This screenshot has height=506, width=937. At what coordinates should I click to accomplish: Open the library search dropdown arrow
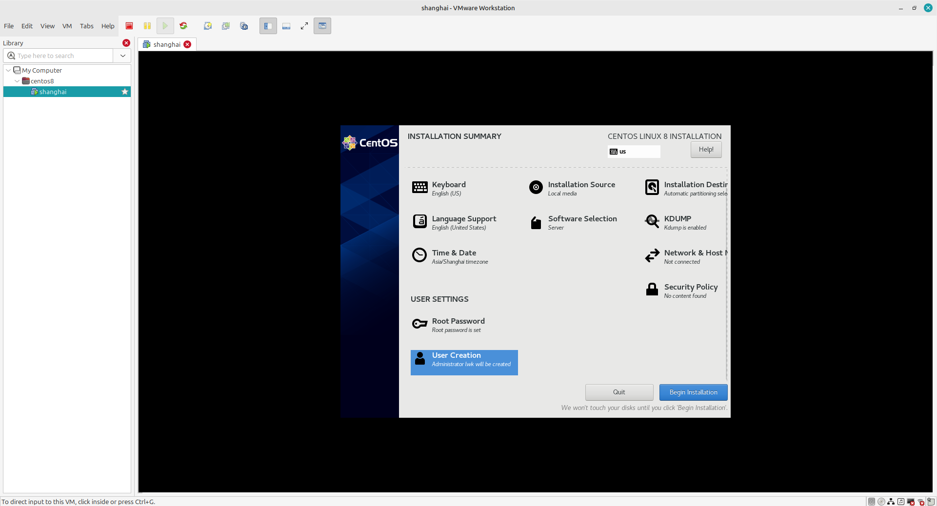click(123, 56)
